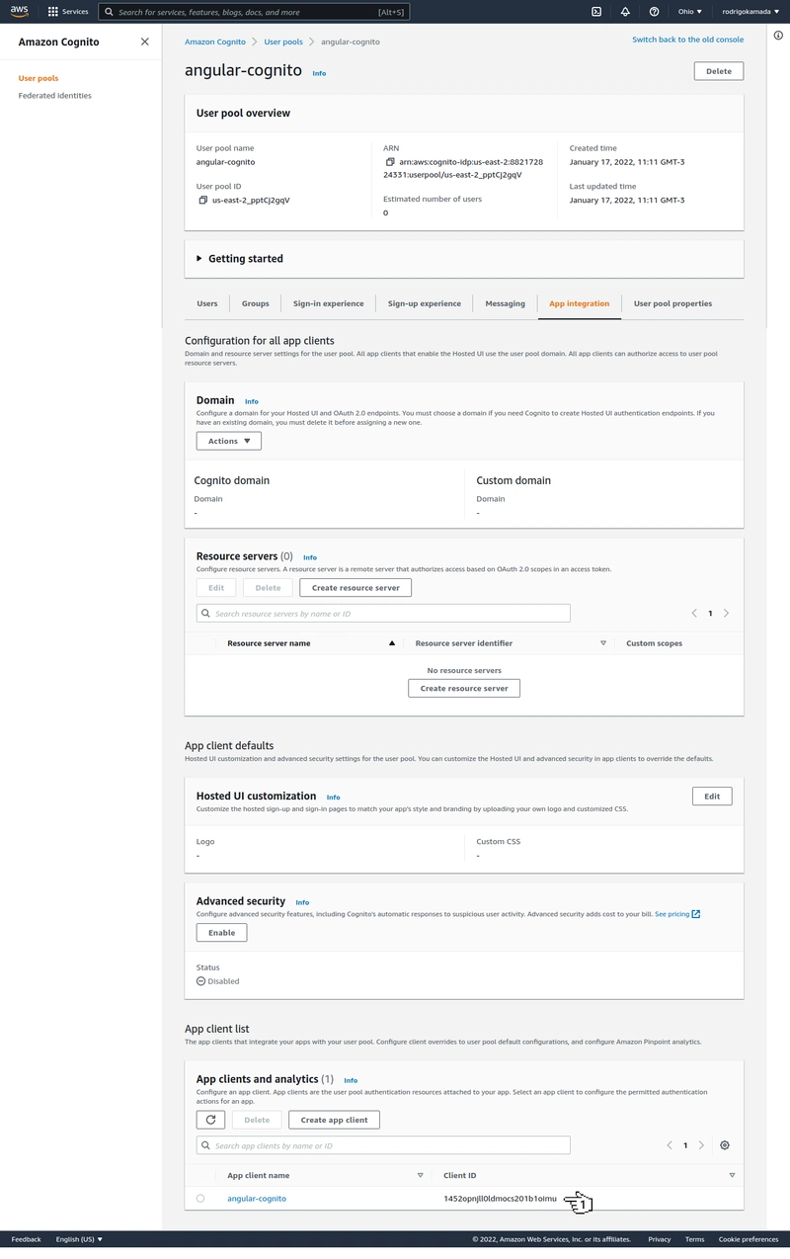Open Info link next to Domain

click(252, 401)
